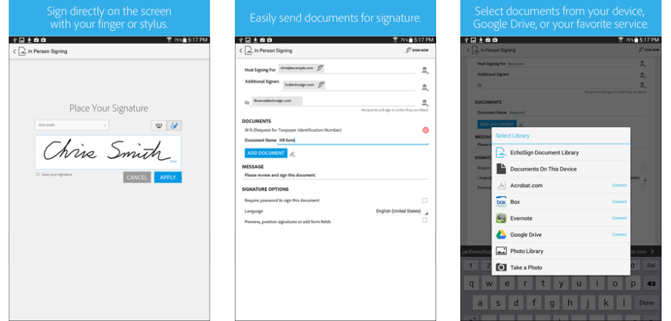Choose Google Drive from library list
The image size is (671, 321).
click(525, 234)
